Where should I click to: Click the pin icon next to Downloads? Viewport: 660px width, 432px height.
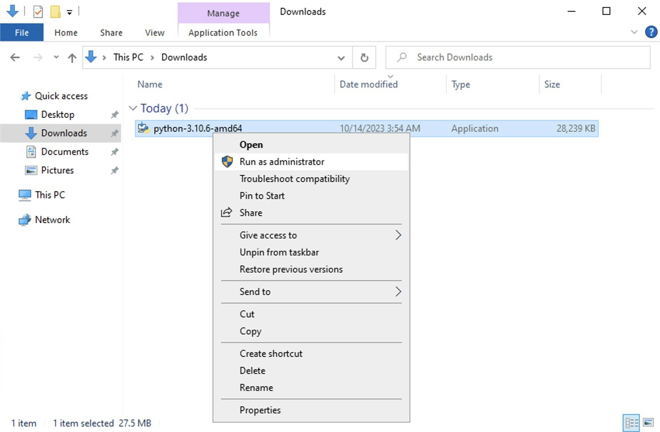(114, 133)
